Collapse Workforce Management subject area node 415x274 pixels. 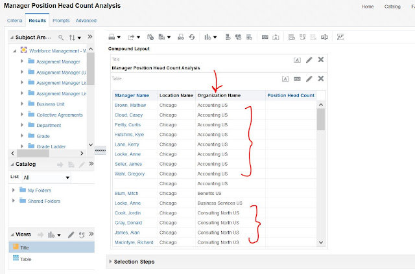pos(15,51)
